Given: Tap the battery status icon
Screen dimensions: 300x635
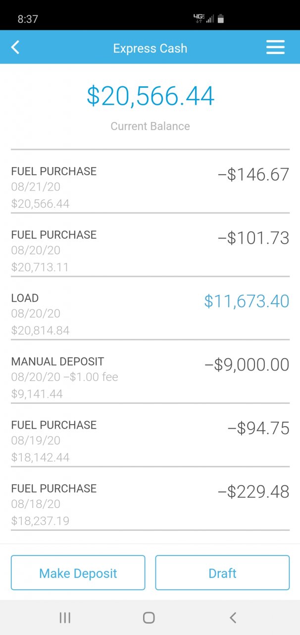Looking at the screenshot, I should [221, 19].
